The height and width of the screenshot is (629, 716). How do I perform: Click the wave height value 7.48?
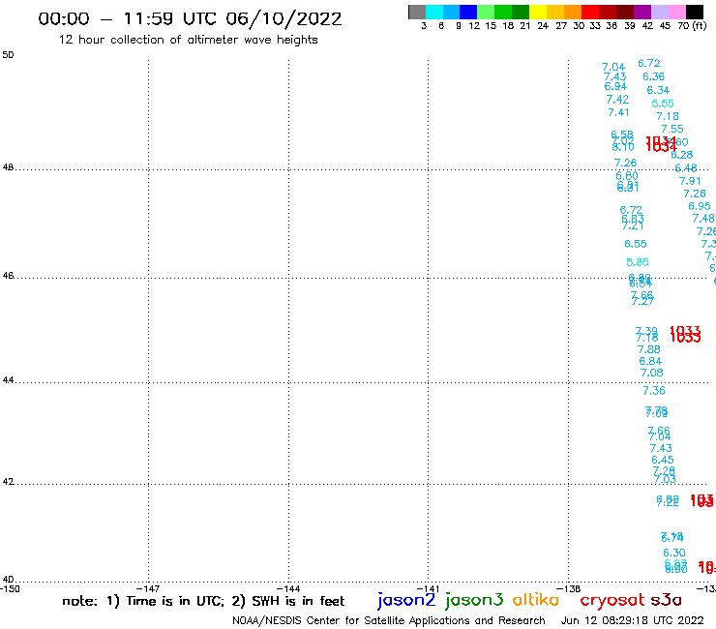tap(703, 219)
